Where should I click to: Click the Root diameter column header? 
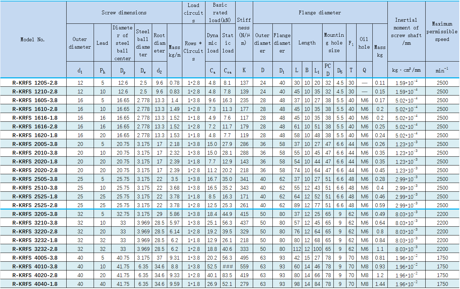click(160, 43)
